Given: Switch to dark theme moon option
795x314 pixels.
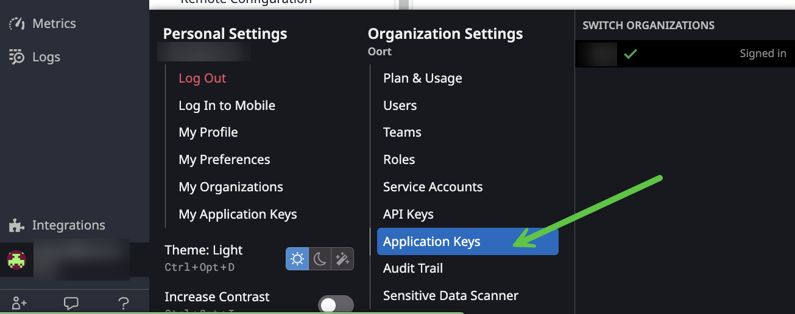Looking at the screenshot, I should click(320, 259).
